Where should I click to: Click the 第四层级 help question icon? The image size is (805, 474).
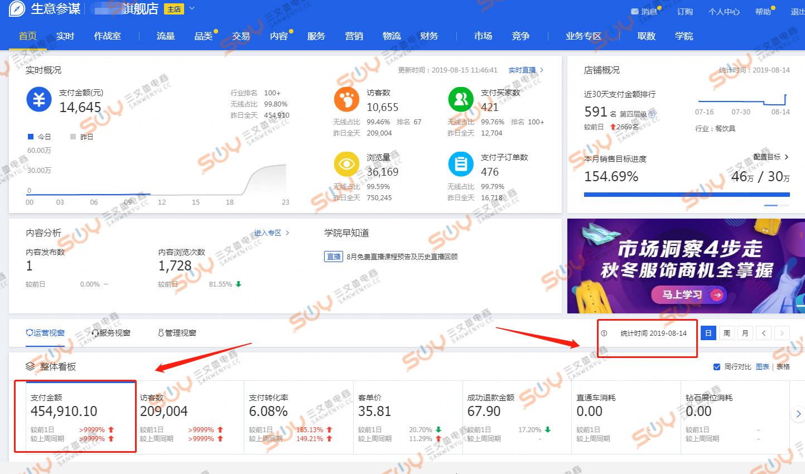(652, 114)
